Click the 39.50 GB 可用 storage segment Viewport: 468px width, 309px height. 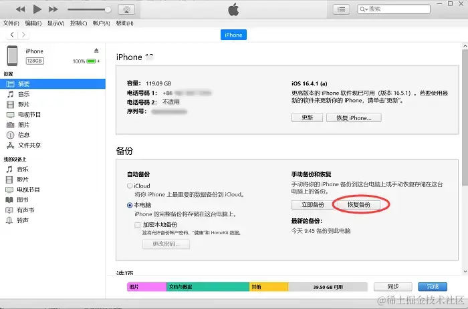(x=328, y=287)
